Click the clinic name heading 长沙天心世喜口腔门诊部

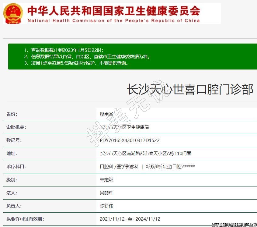(x=190, y=90)
